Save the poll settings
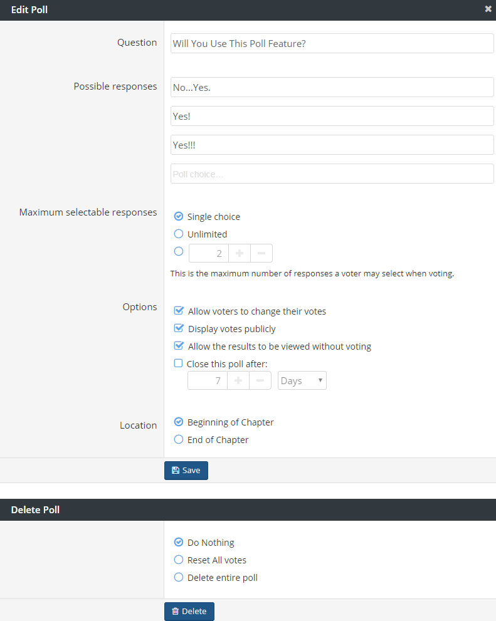The width and height of the screenshot is (496, 621). coord(186,470)
